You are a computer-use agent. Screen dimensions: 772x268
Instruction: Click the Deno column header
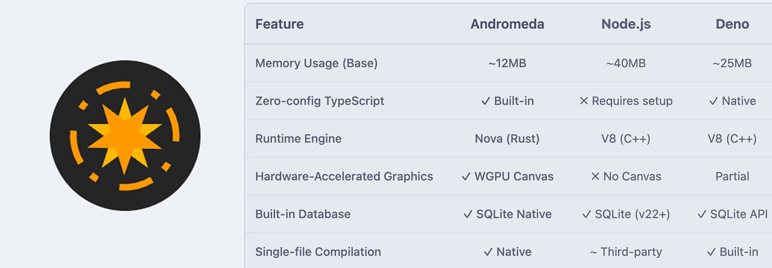[732, 24]
